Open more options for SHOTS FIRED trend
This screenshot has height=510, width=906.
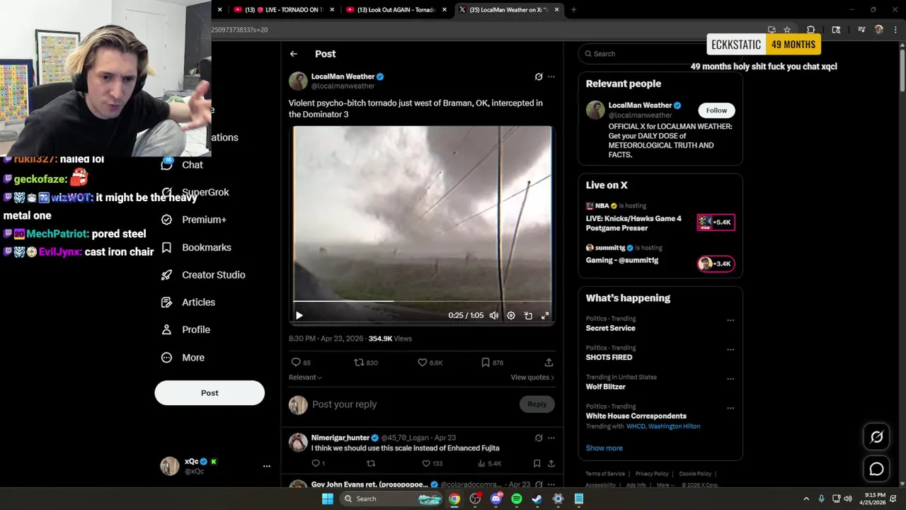730,350
